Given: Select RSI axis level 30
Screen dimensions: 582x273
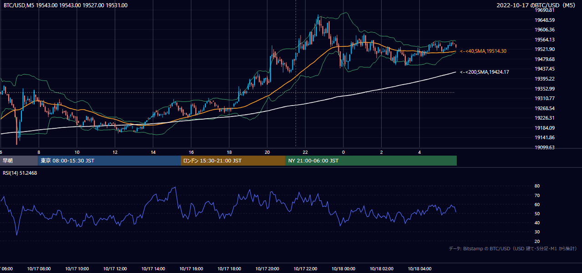Looking at the screenshot, I should (537, 232).
